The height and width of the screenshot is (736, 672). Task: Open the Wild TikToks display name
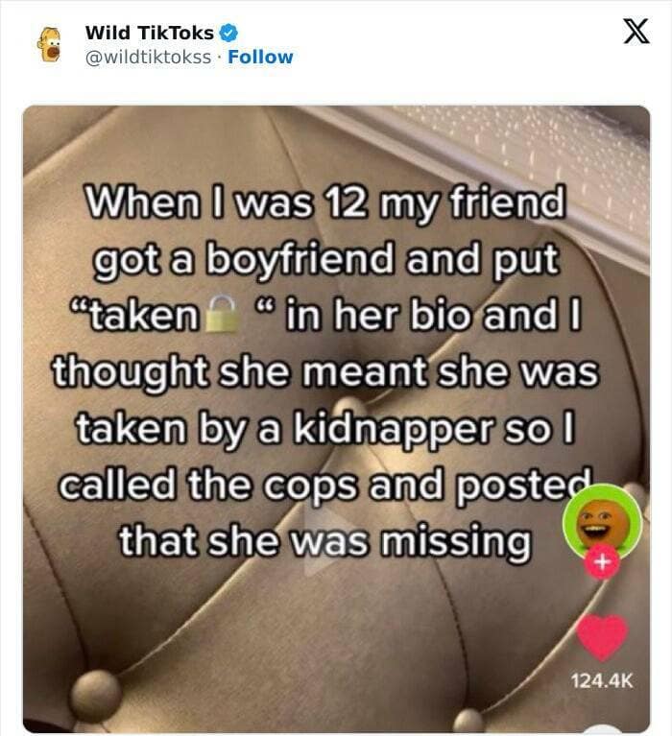pyautogui.click(x=150, y=33)
